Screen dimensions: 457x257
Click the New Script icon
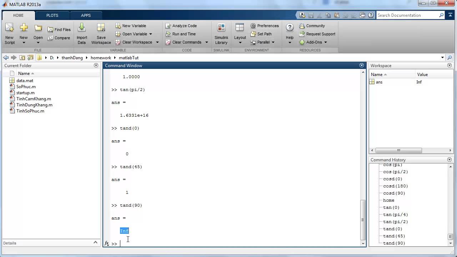pyautogui.click(x=9, y=28)
